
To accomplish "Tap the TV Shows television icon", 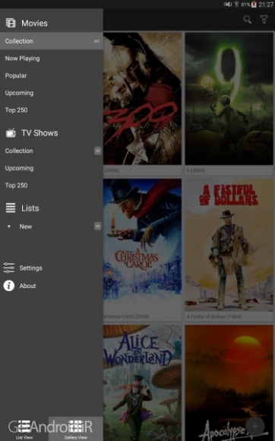I will coord(11,133).
